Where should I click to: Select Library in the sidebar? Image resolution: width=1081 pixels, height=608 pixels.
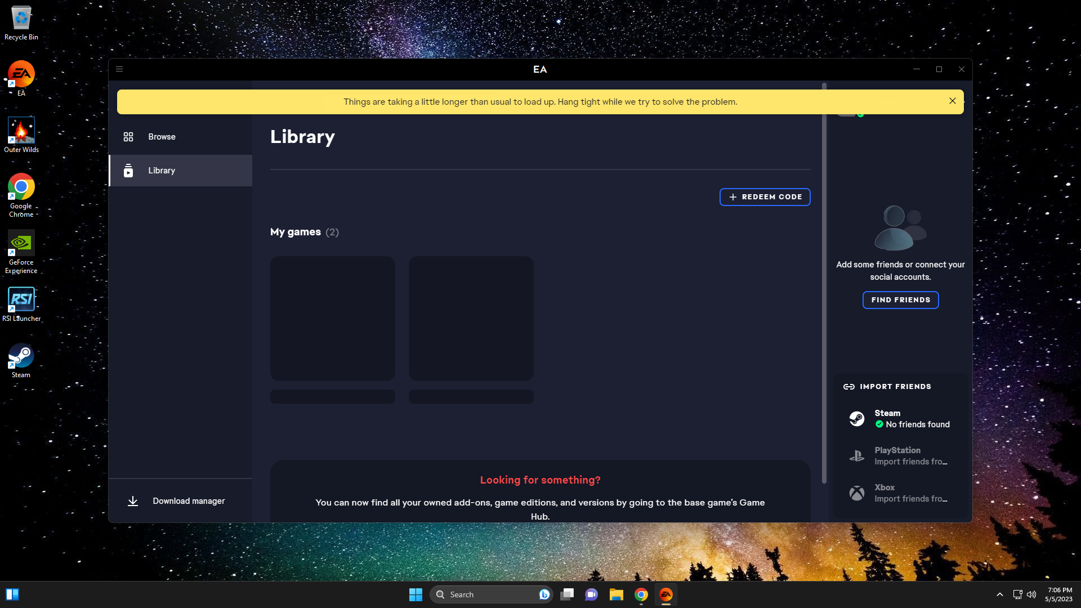pos(180,171)
